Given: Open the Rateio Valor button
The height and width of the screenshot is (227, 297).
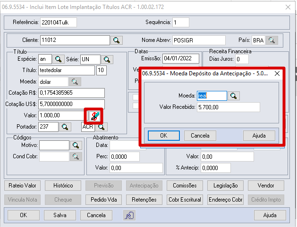Looking at the screenshot, I should tap(22, 186).
